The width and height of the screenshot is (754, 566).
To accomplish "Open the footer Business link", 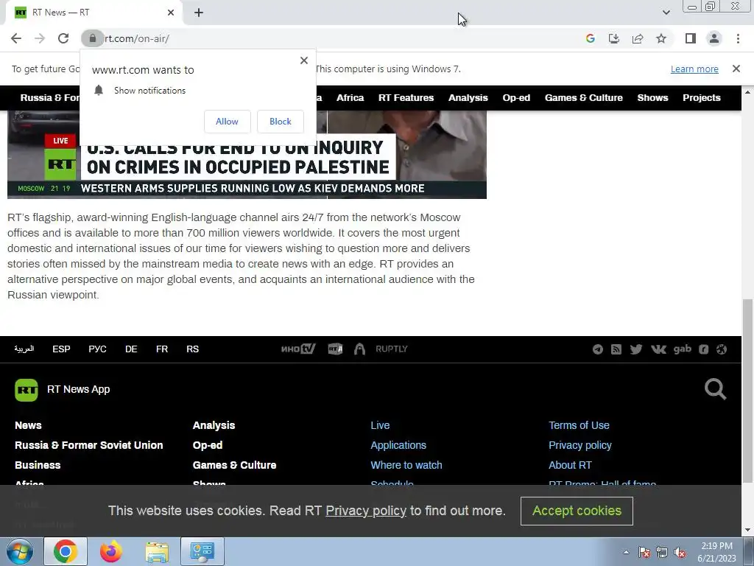I will tap(38, 465).
